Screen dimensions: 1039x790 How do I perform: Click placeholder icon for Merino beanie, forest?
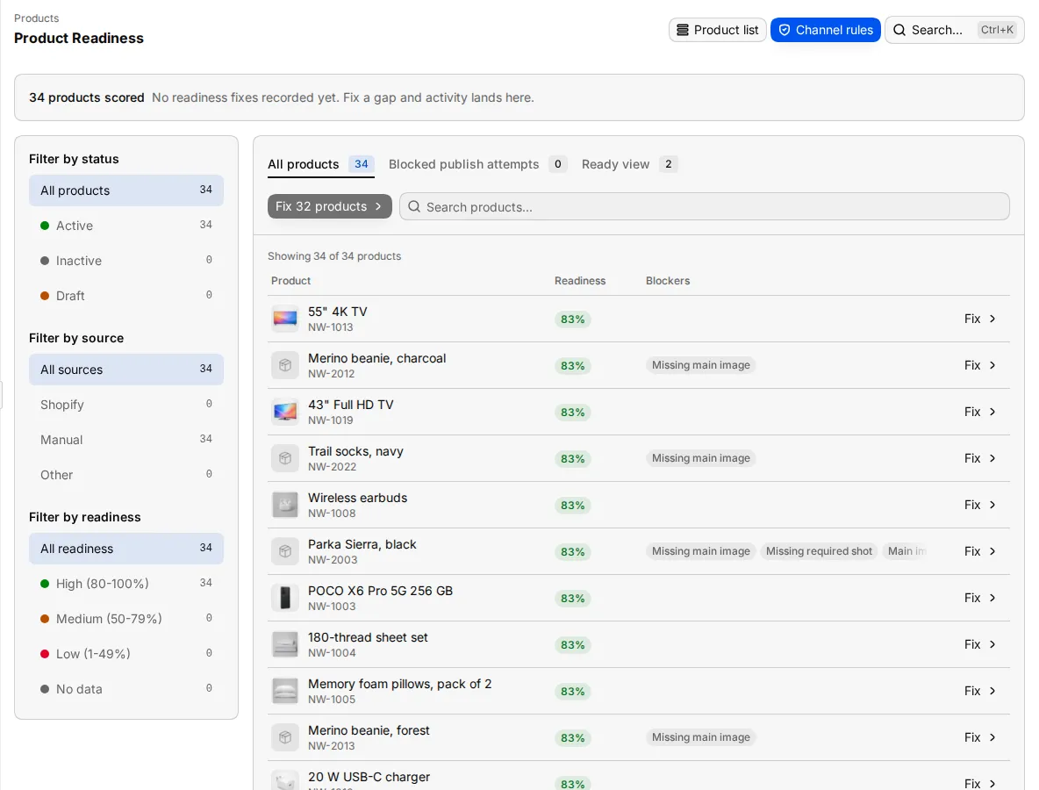[x=285, y=737]
